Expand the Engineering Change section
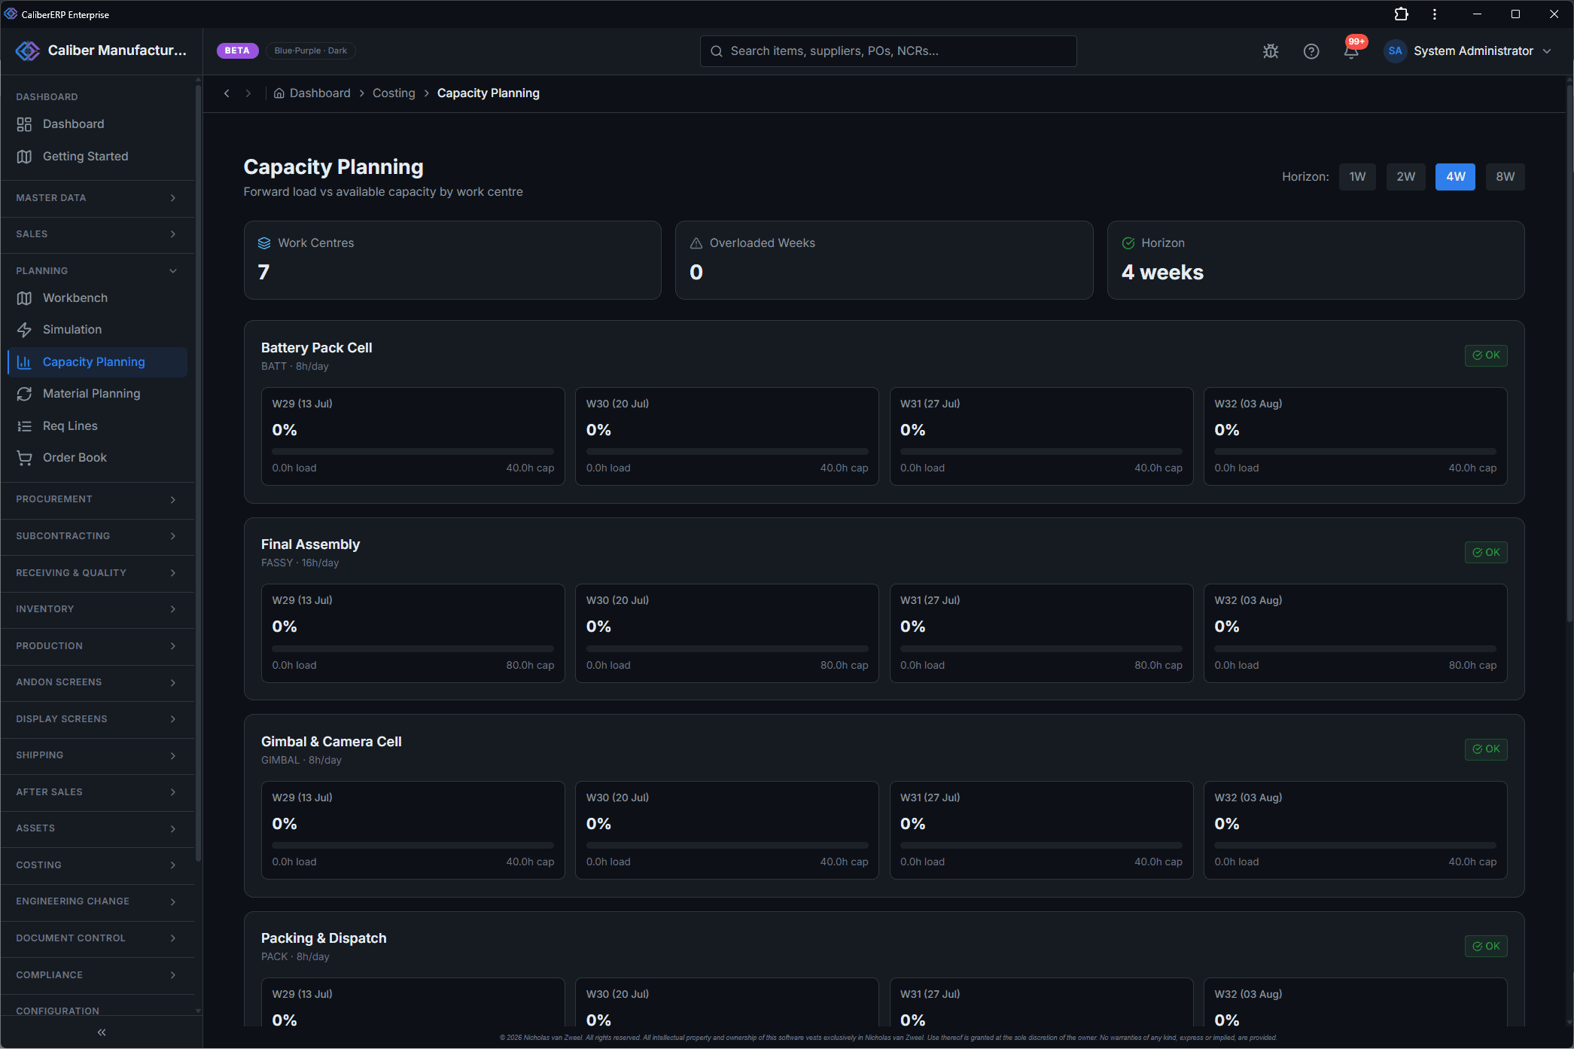The height and width of the screenshot is (1049, 1574). [x=97, y=901]
